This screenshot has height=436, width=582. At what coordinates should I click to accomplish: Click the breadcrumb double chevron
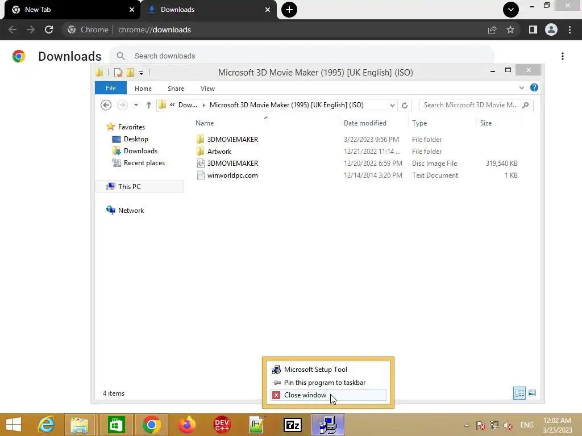pos(172,105)
